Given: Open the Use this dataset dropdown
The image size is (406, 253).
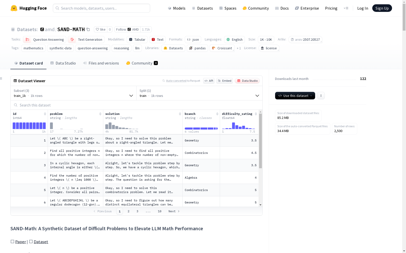Looking at the screenshot, I should click(295, 96).
